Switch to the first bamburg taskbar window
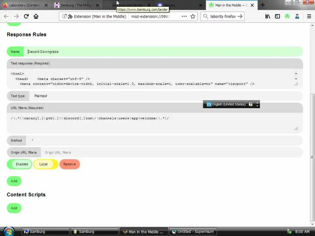Image resolution: width=315 pixels, height=236 pixels. point(46,232)
